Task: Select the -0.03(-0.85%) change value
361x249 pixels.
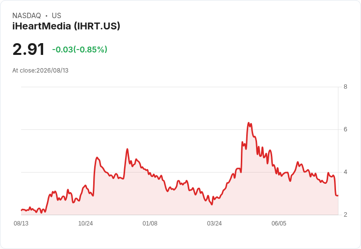Action: point(79,50)
